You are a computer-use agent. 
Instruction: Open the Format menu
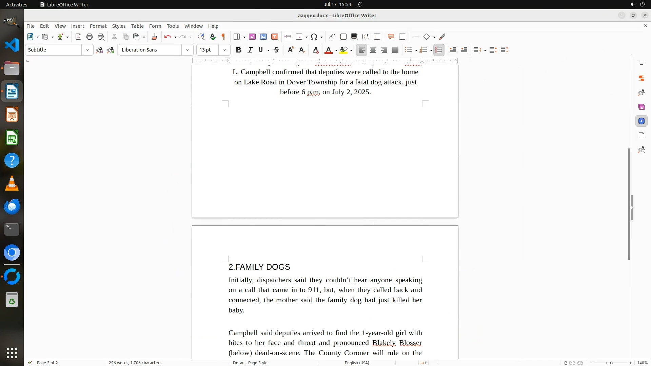tap(98, 26)
